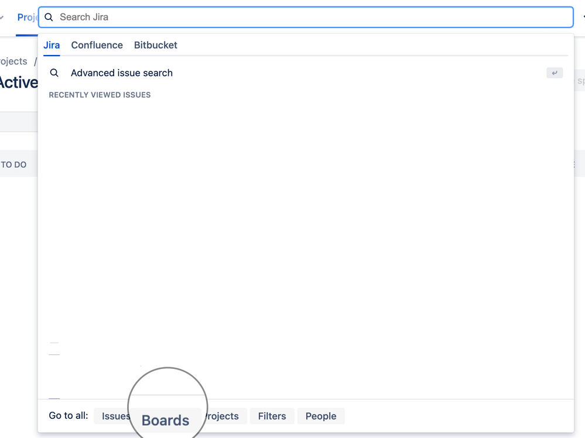
Task: Click the TO DO column header
Action: coord(13,165)
